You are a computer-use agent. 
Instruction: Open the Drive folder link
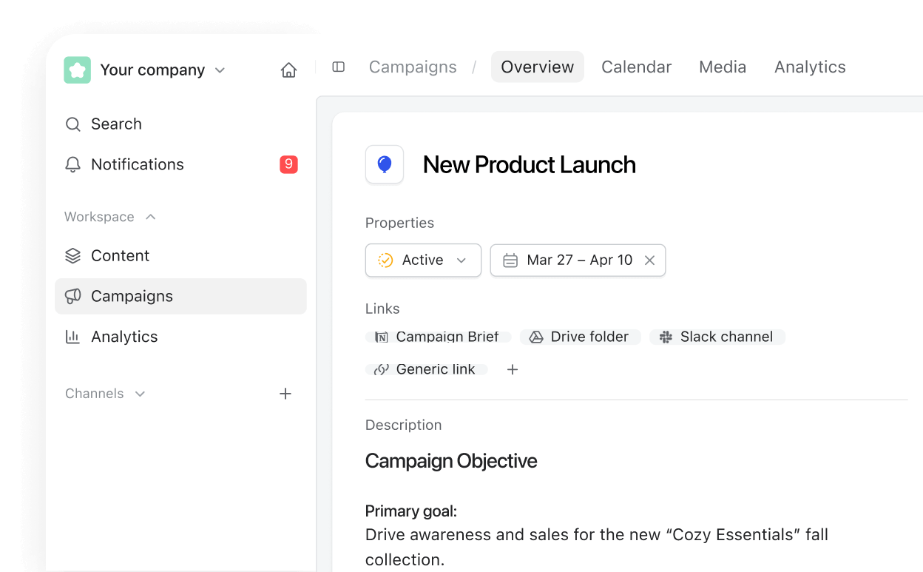point(581,337)
